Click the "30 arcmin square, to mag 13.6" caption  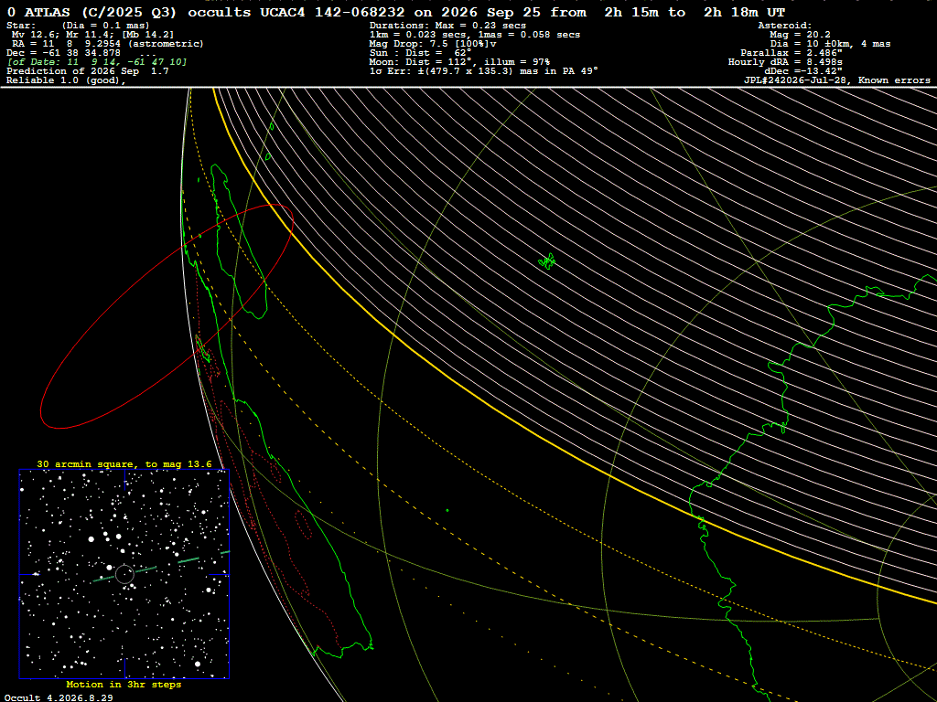[124, 463]
